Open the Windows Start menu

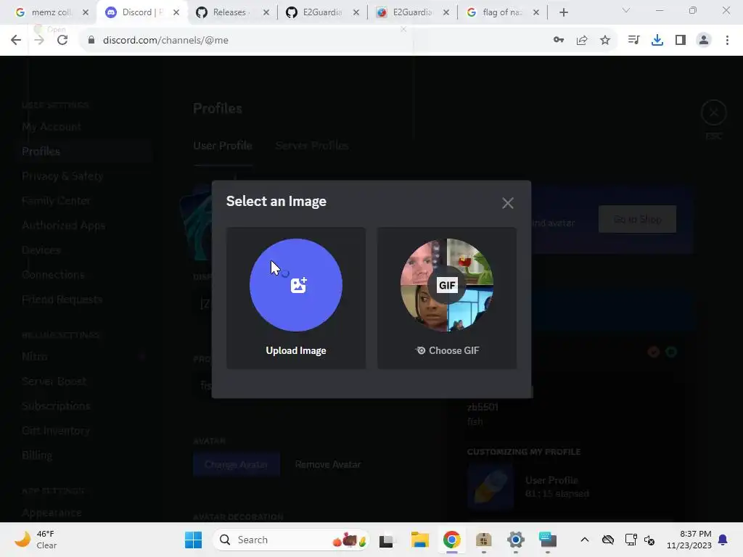coord(193,540)
